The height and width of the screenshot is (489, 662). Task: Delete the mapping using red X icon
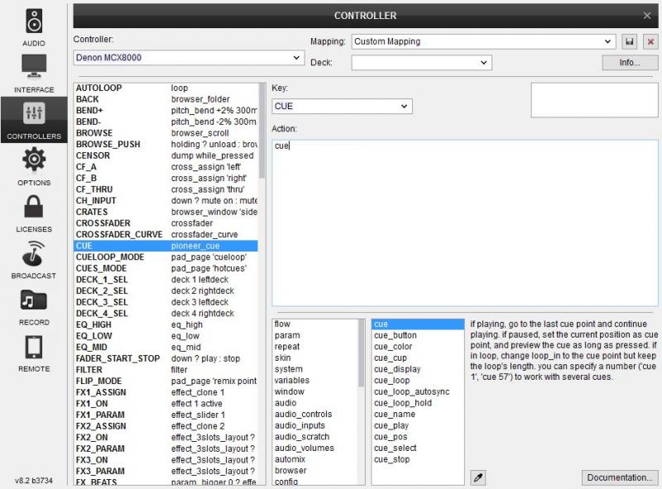click(650, 41)
